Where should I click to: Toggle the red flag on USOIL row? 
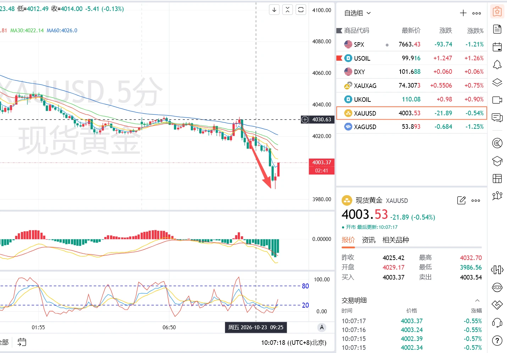(x=339, y=58)
